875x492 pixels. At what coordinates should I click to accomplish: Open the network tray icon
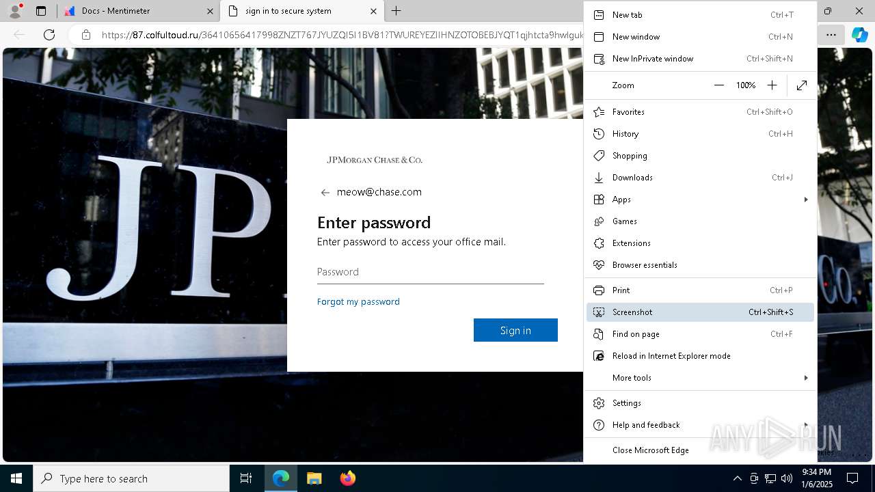click(x=770, y=478)
